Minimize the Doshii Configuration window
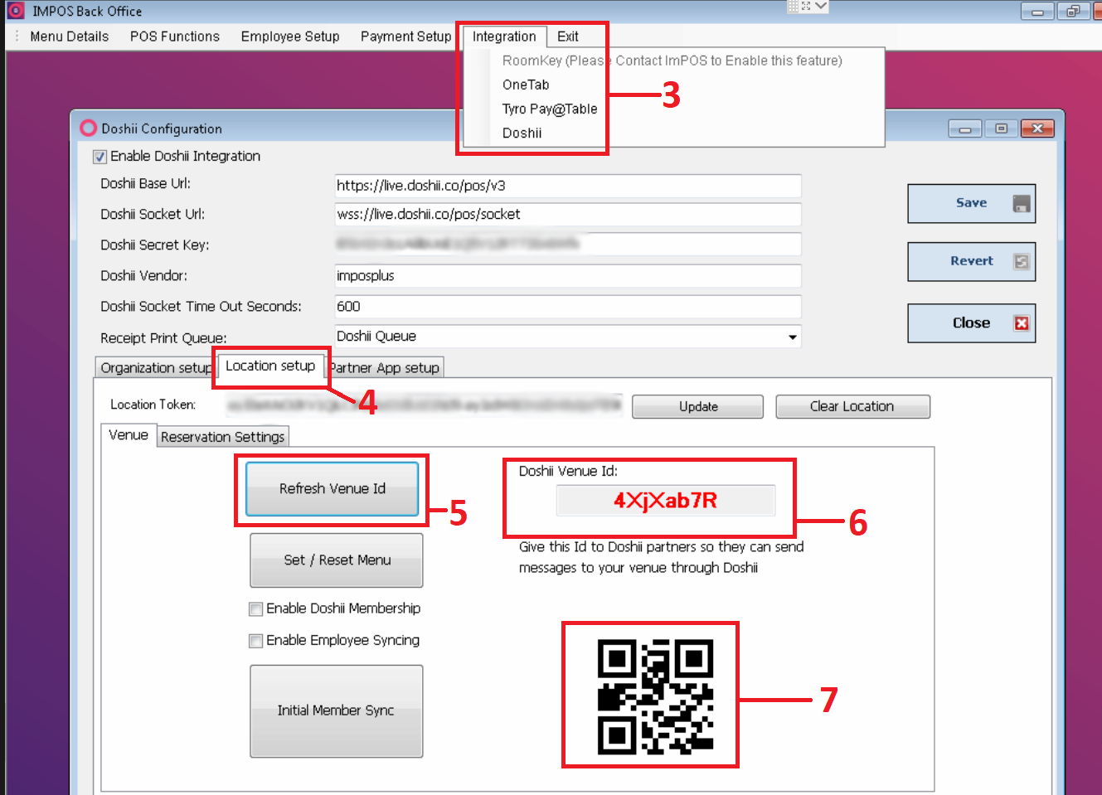Viewport: 1102px width, 795px height. [x=965, y=128]
